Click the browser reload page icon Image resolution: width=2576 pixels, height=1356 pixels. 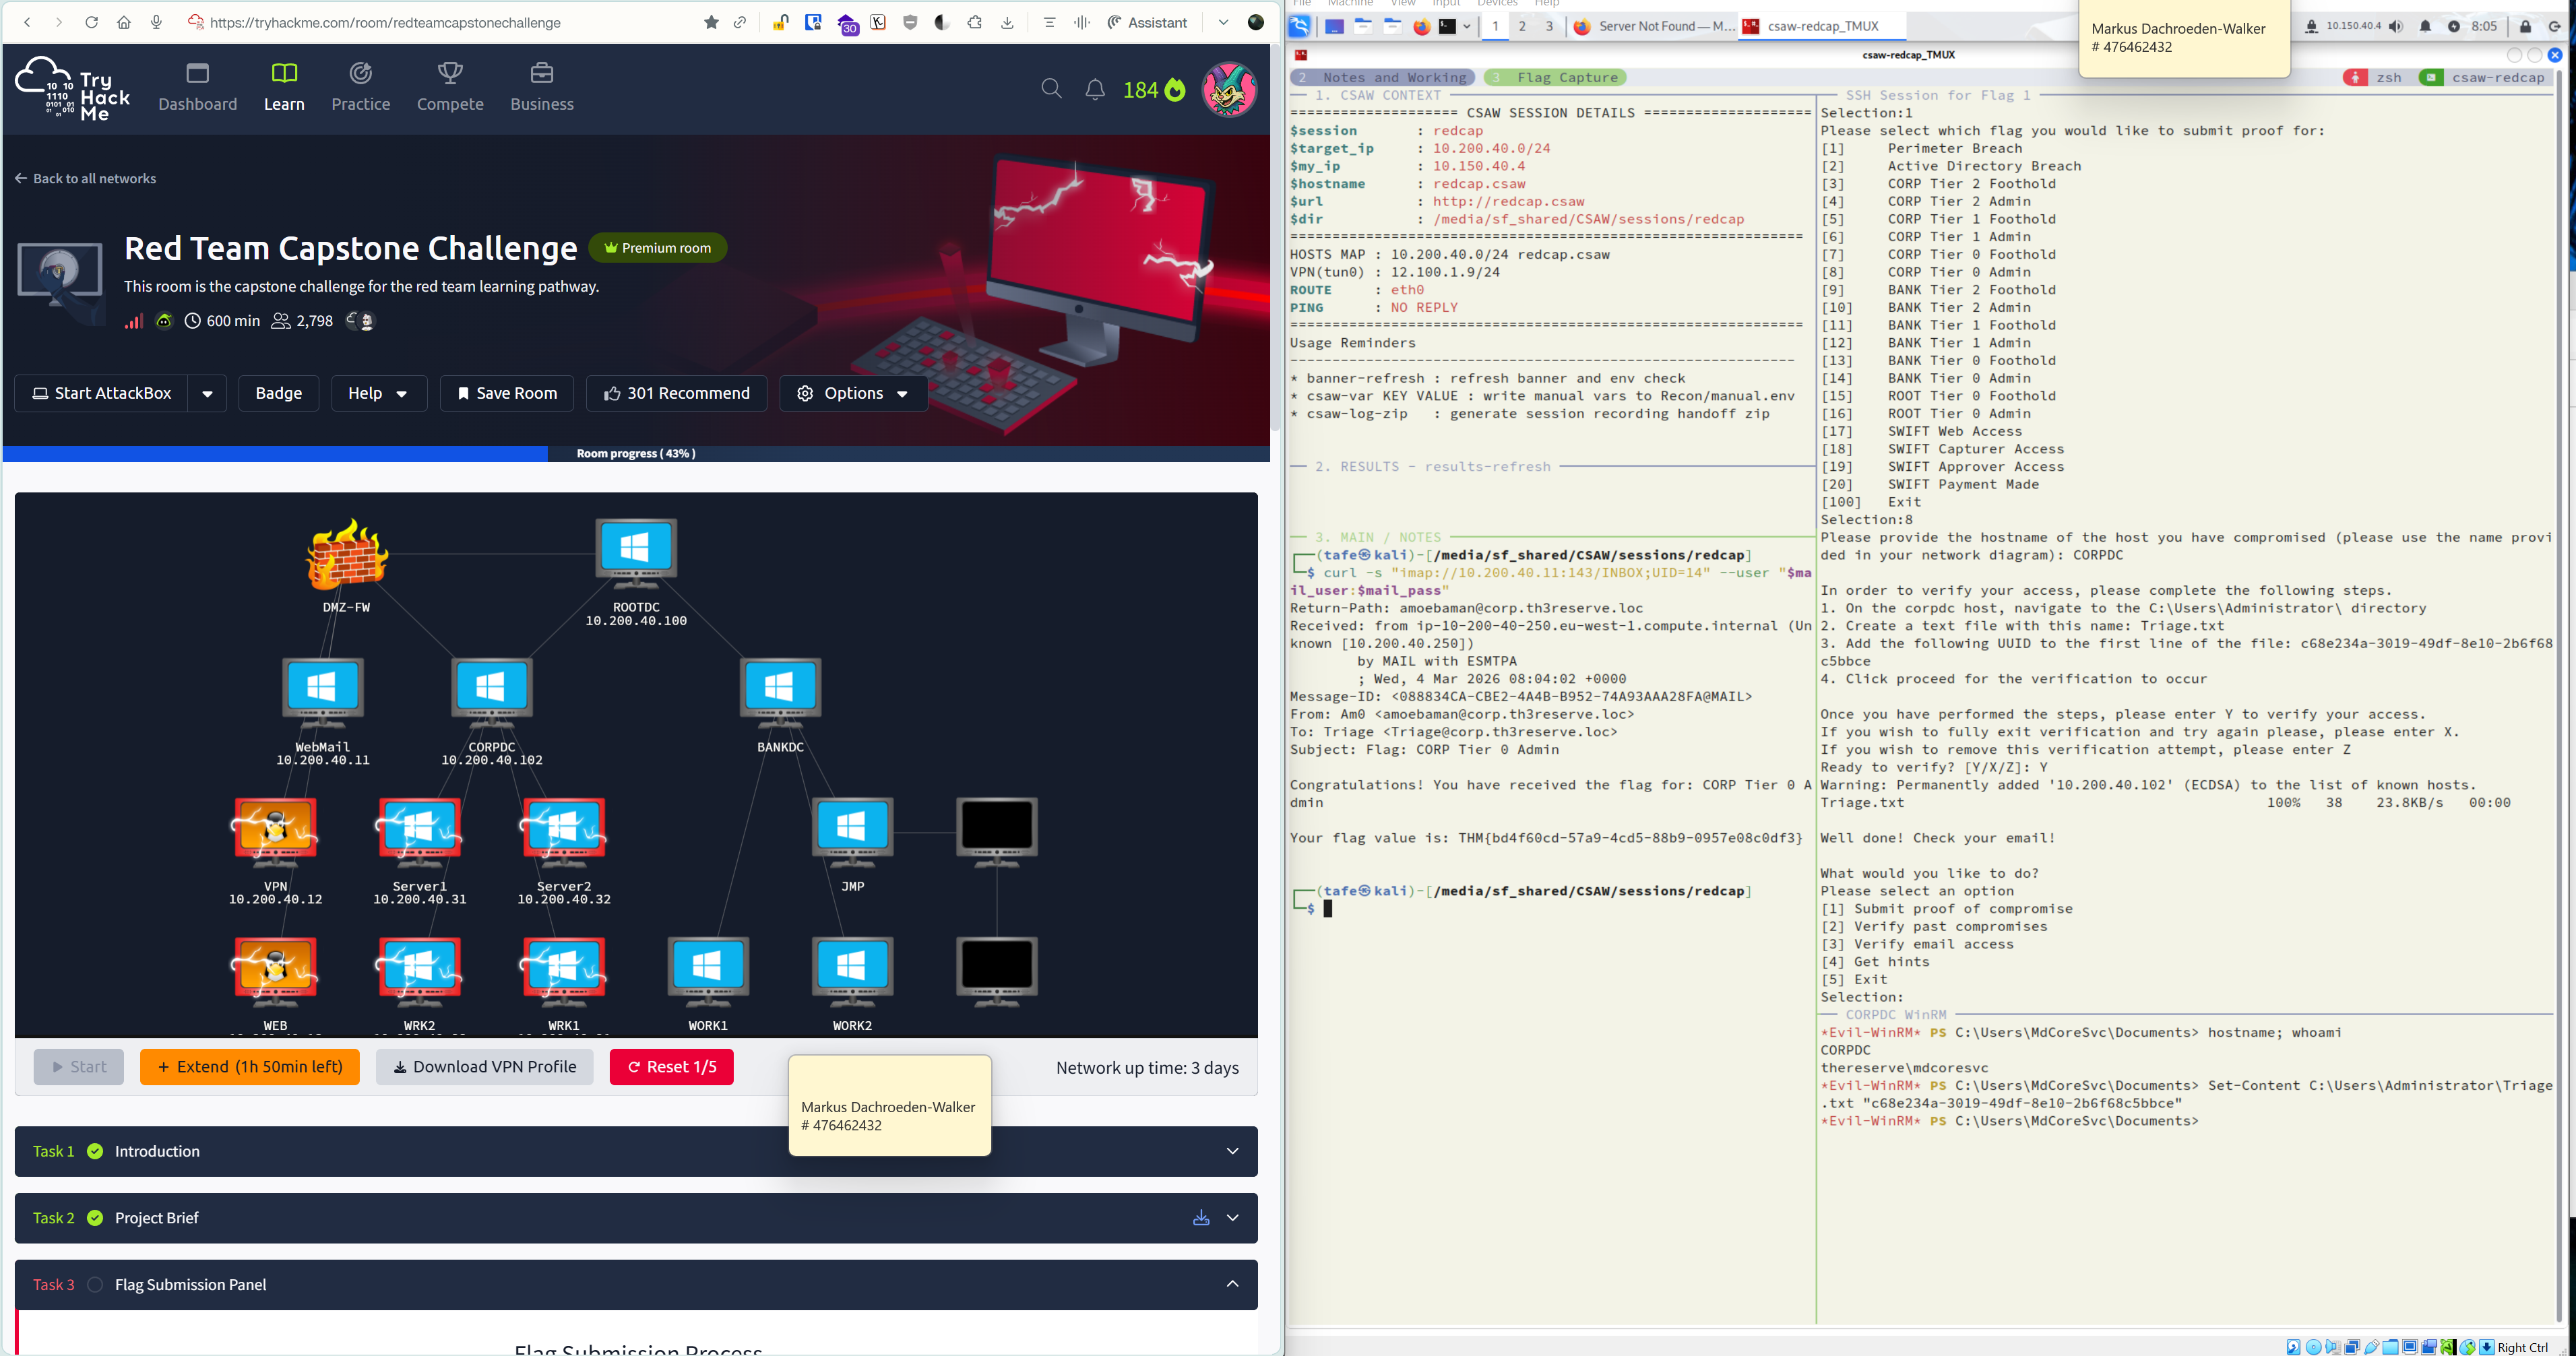[x=91, y=22]
